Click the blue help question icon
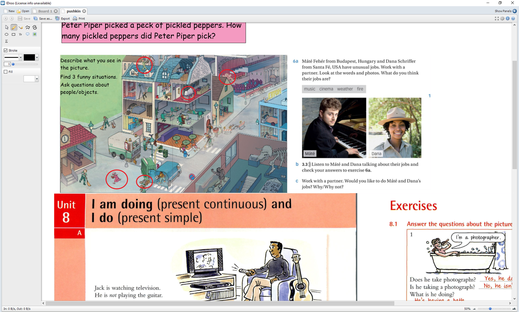Image resolution: width=519 pixels, height=312 pixels. tap(513, 19)
